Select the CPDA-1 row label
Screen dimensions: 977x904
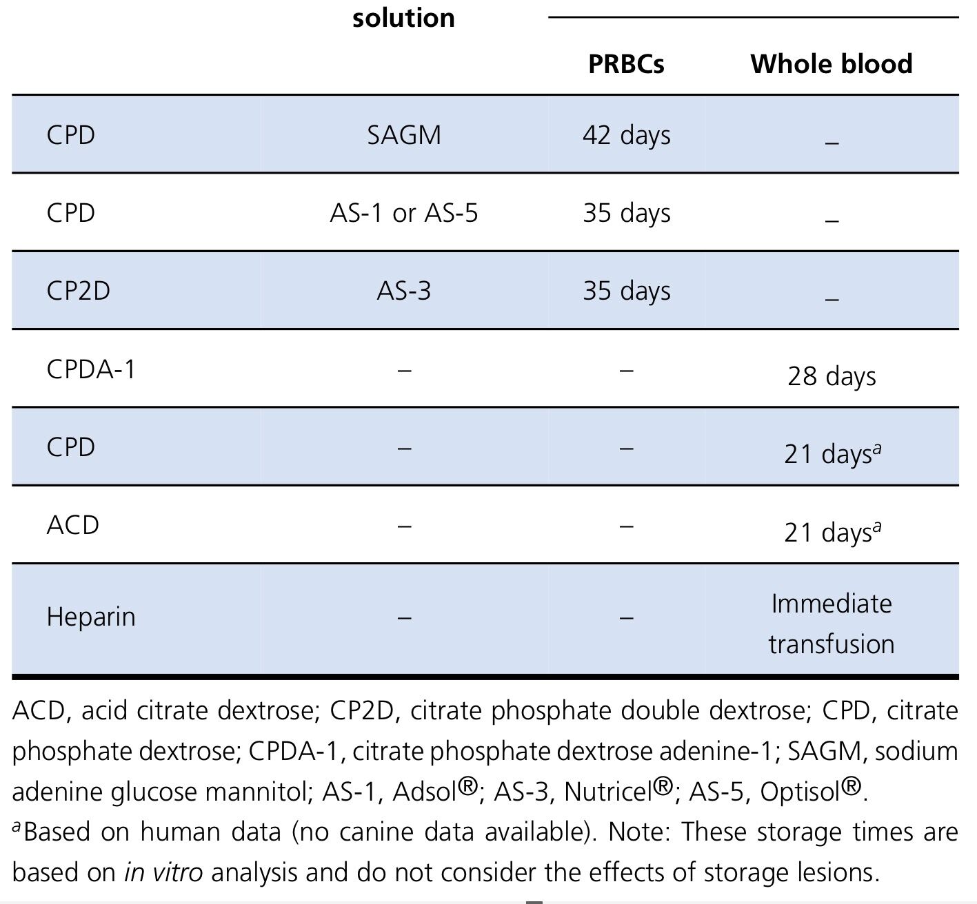(x=91, y=369)
